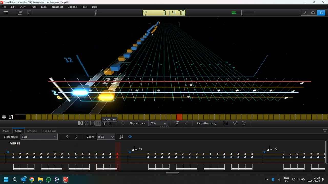Click the red current bar in the bar strip
Viewport: 328px width, 184px height.
click(x=179, y=117)
